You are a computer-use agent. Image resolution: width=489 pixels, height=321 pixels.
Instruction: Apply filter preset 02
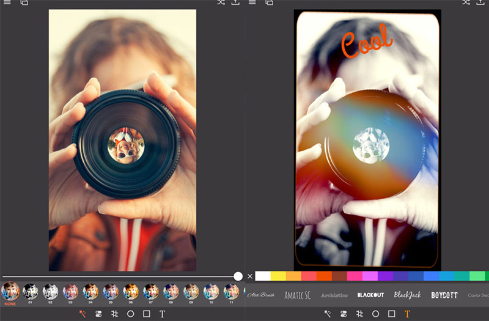[x=50, y=292]
